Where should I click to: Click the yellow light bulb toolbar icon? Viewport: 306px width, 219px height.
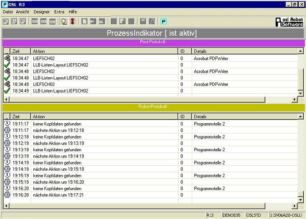click(x=64, y=22)
